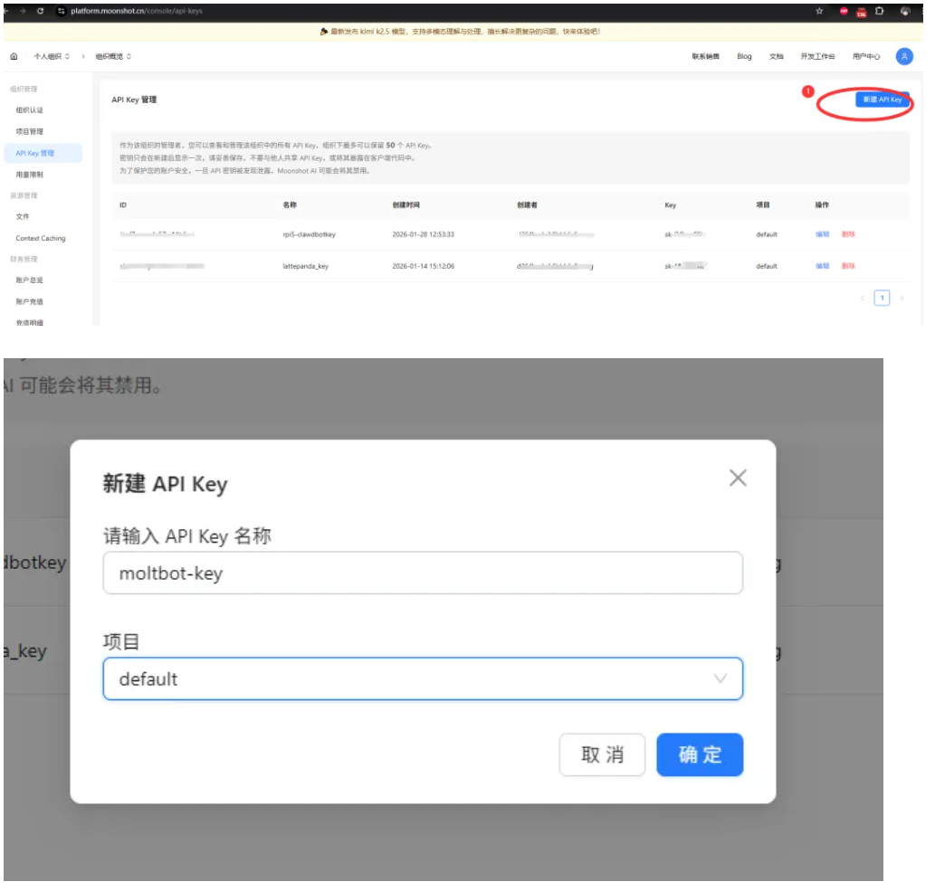
Task: Open the blue user avatar menu
Action: coord(904,56)
